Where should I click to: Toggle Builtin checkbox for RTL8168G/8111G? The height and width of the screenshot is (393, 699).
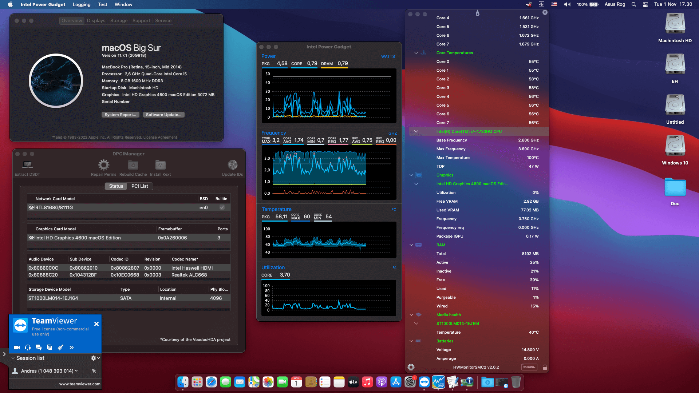point(222,207)
